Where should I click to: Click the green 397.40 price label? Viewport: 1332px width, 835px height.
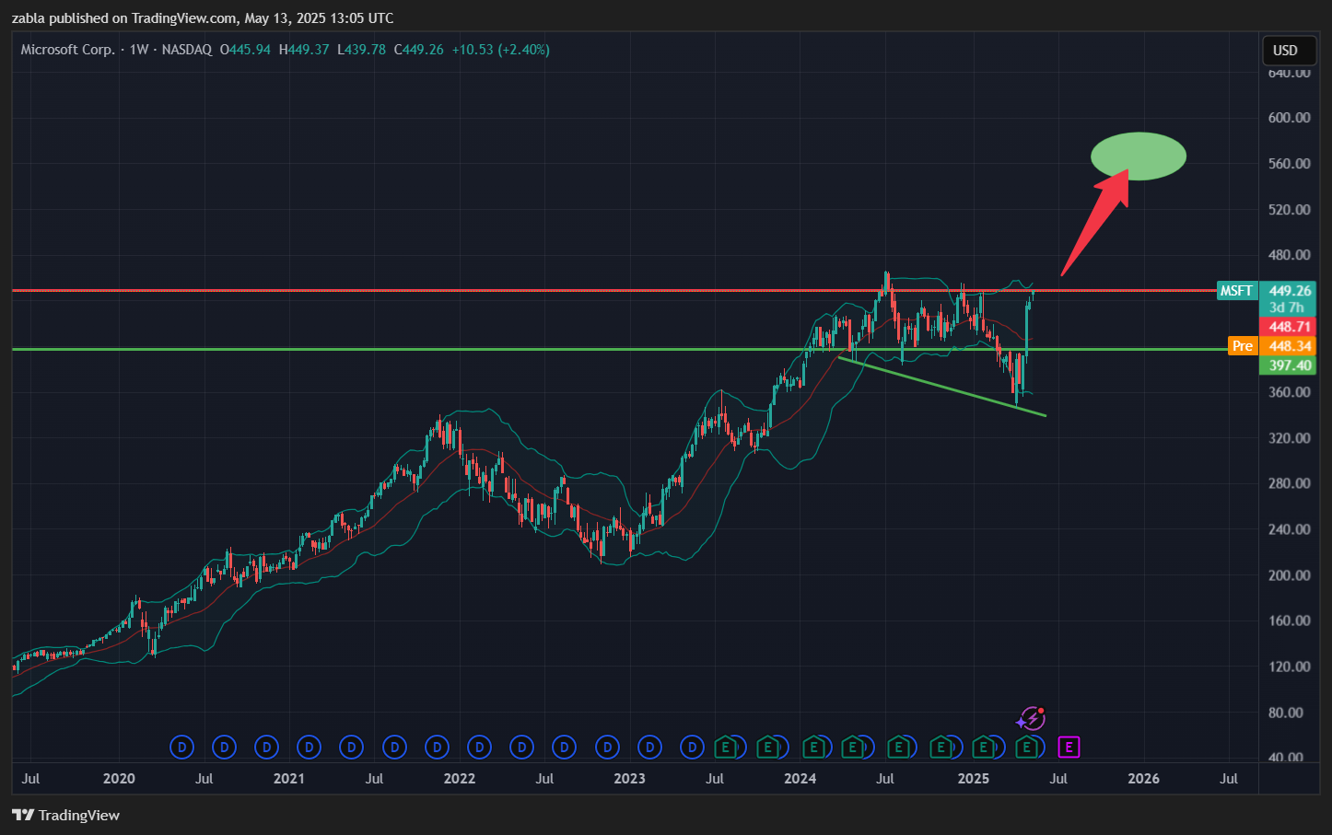point(1289,365)
